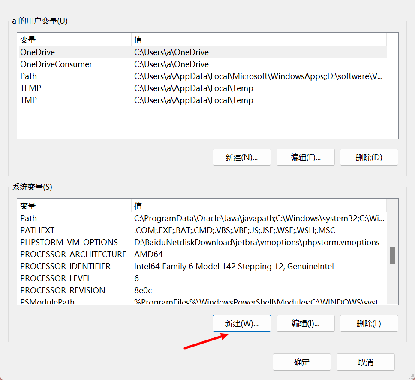
Task: Select OneDriveConsumer user variable row
Action: point(203,64)
